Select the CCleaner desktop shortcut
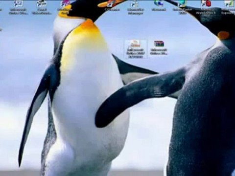 pos(112,6)
